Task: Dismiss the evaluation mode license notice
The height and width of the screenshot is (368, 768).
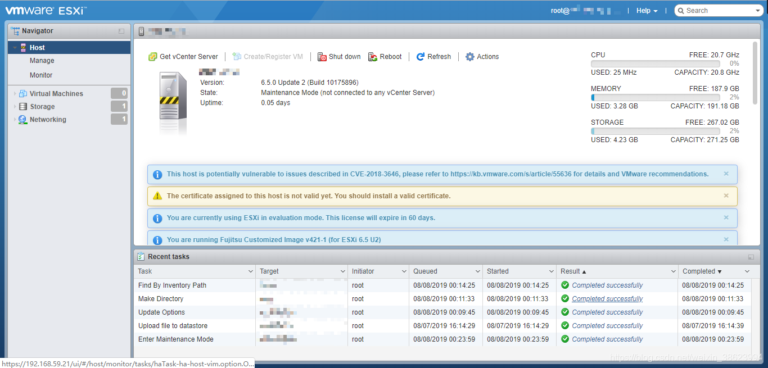Action: pos(726,218)
